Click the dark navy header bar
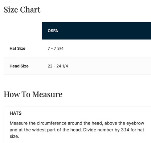 coord(96,31)
